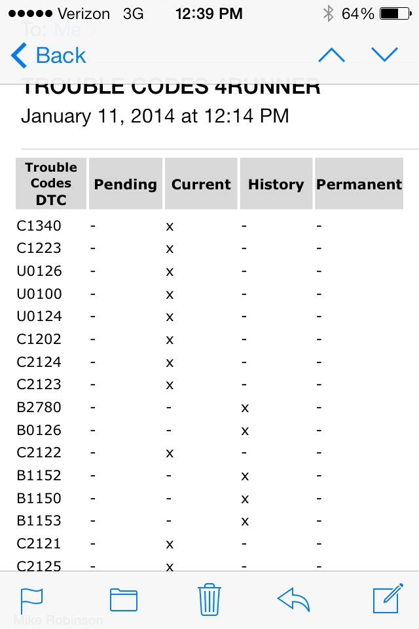Tap trouble code B2780 in table
Screen dimensions: 419x629
click(39, 407)
